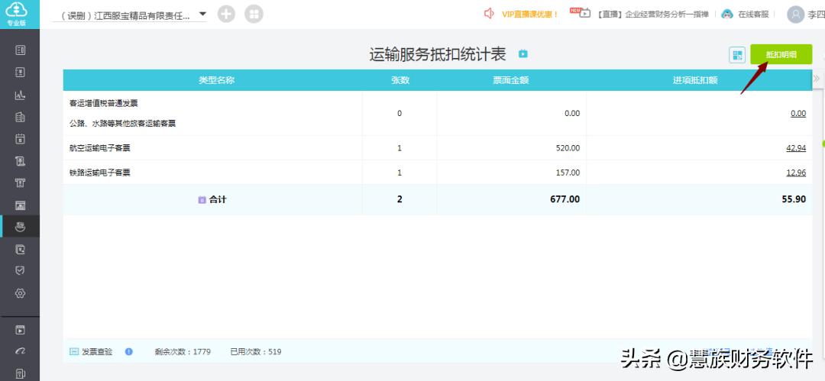Screen dimensions: 825x381
Task: Click the blue info icon after 发票查验
Action: 129,351
